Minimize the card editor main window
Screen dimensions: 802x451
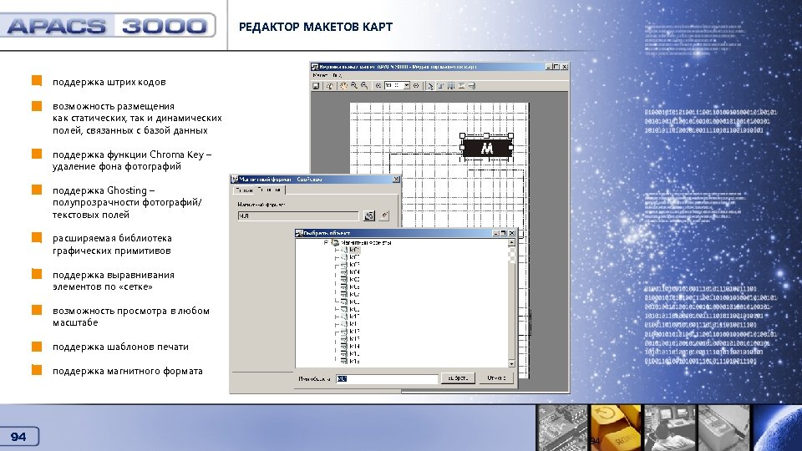[x=548, y=67]
